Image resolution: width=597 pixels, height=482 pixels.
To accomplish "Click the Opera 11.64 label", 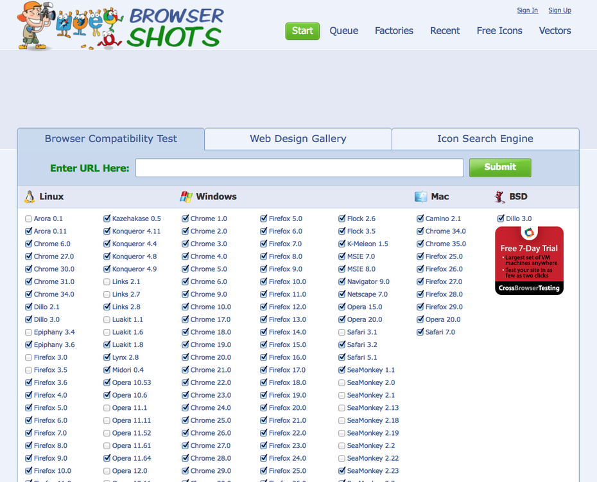I will 132,458.
